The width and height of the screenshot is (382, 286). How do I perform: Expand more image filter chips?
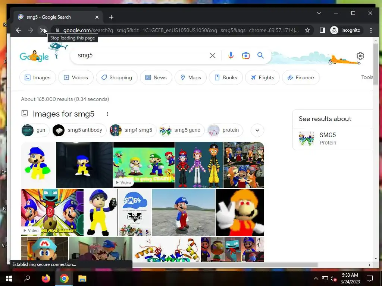point(257,130)
